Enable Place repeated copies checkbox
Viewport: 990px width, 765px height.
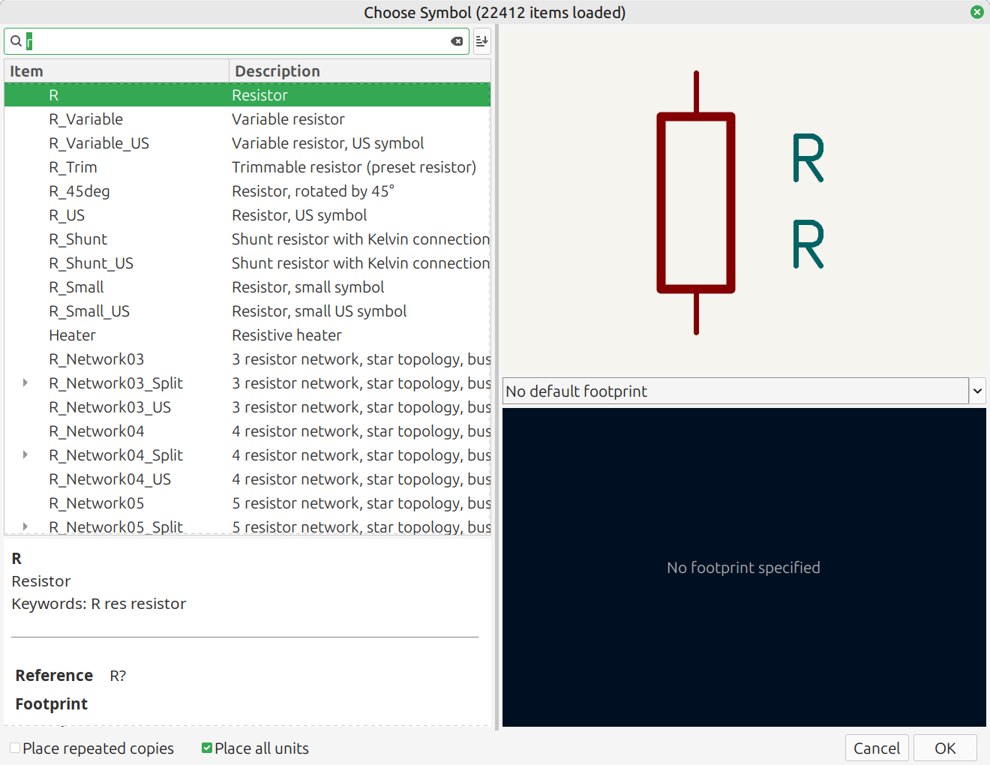click(15, 748)
